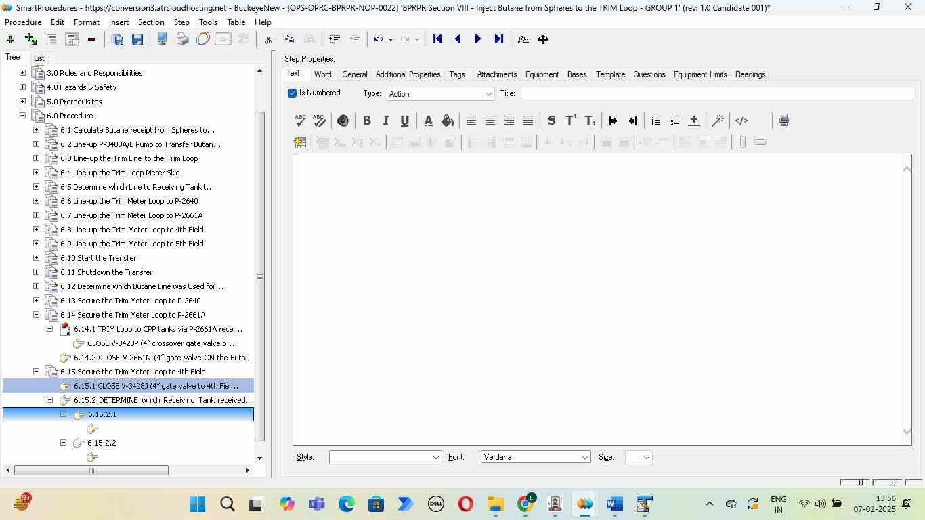The width and height of the screenshot is (925, 520).
Task: Apply superscript formatting
Action: click(x=571, y=121)
